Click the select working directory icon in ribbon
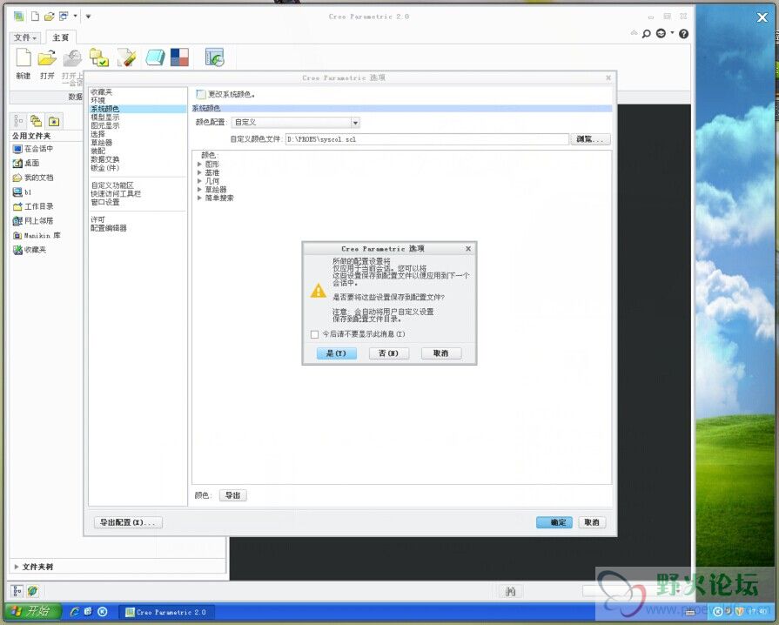The image size is (779, 625). [99, 57]
